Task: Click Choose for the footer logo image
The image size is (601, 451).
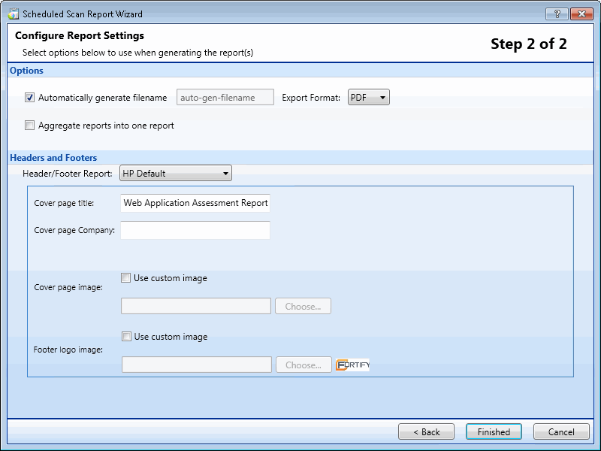Action: [303, 364]
